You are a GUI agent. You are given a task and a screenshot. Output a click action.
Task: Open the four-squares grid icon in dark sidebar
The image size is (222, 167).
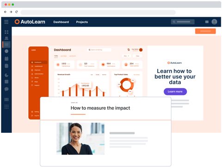pyautogui.click(x=6, y=32)
